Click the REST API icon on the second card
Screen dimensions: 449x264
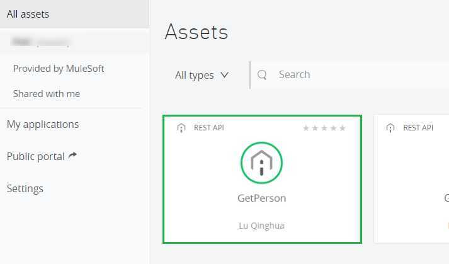click(390, 128)
